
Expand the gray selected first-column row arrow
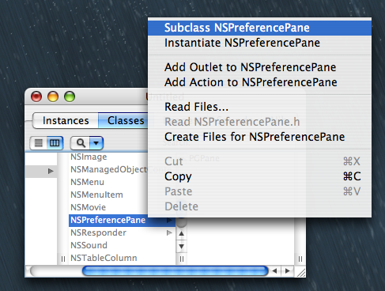coord(51,171)
